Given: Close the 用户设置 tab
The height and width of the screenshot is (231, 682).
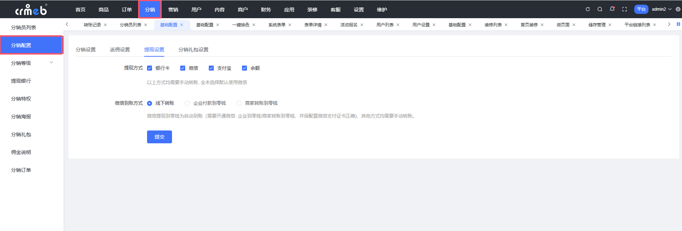Looking at the screenshot, I should [434, 25].
